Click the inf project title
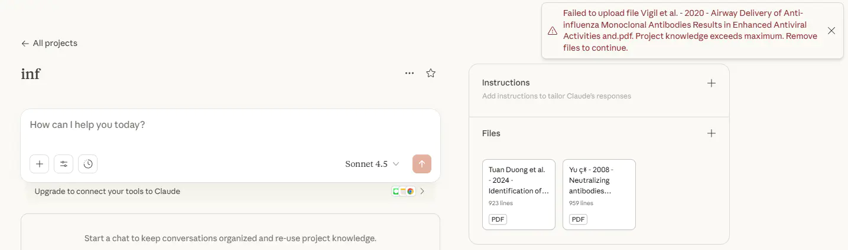This screenshot has height=250, width=848. click(31, 74)
